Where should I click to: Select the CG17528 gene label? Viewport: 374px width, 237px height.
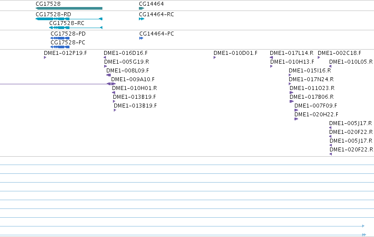(48, 4)
